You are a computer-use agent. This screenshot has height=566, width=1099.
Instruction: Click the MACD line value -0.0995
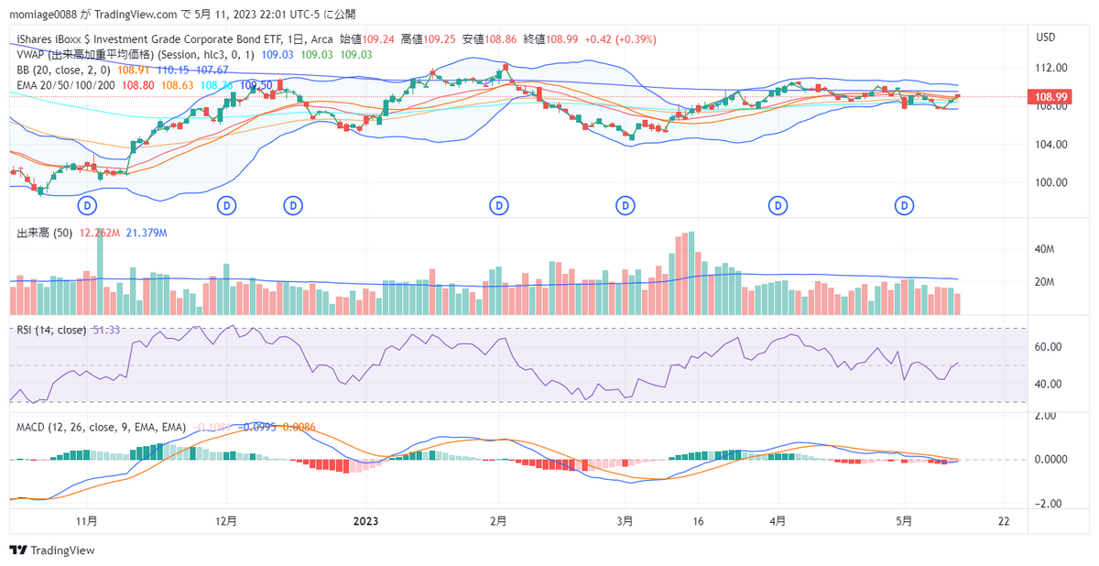pos(257,427)
